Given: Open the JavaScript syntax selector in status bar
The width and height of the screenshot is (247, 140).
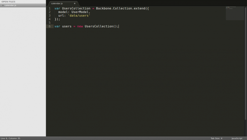Looking at the screenshot, I should [237, 138].
